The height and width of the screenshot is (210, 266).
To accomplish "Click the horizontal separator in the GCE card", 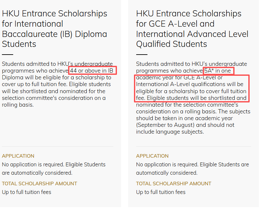I will click(x=194, y=147).
